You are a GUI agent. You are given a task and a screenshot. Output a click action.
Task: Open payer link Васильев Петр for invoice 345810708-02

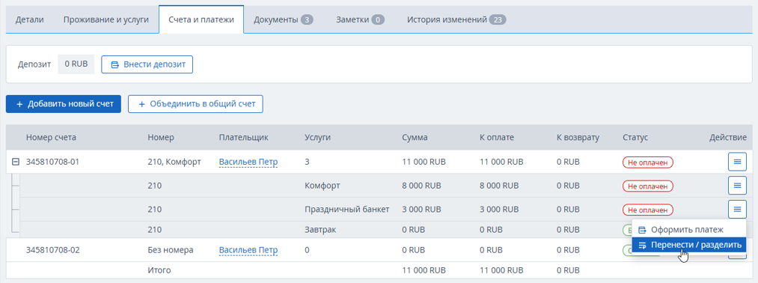pyautogui.click(x=248, y=250)
